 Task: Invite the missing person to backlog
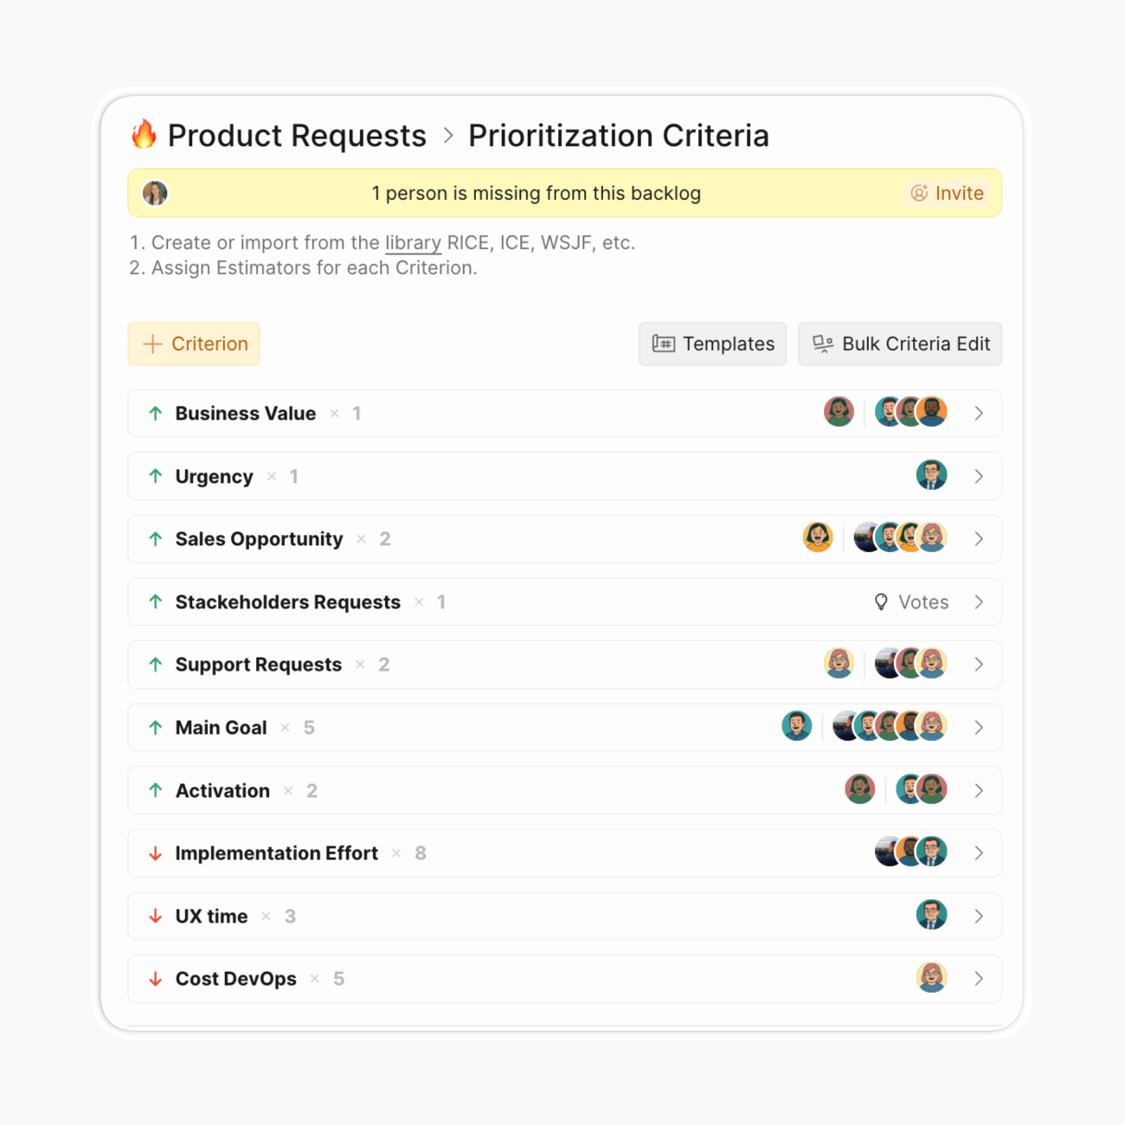[x=948, y=193]
